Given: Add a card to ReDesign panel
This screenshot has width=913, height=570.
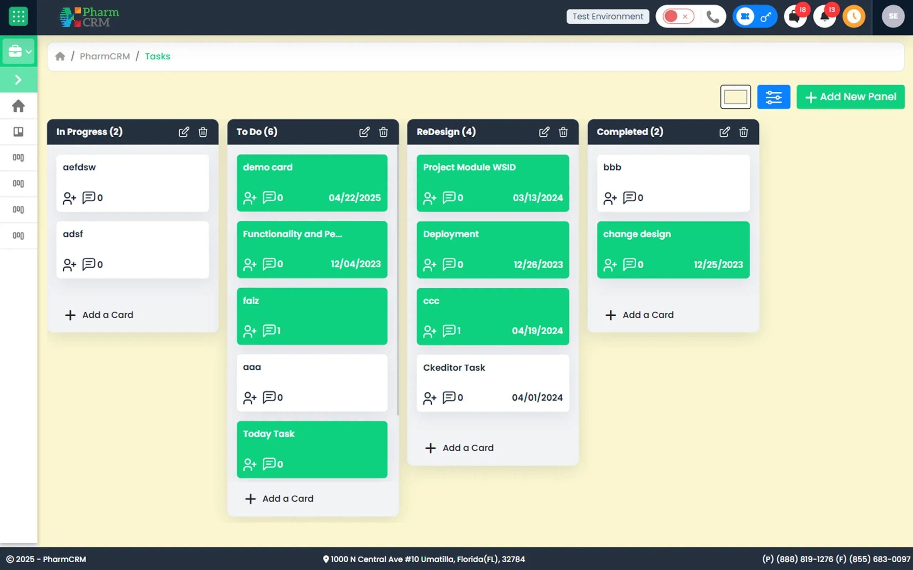Looking at the screenshot, I should 459,448.
